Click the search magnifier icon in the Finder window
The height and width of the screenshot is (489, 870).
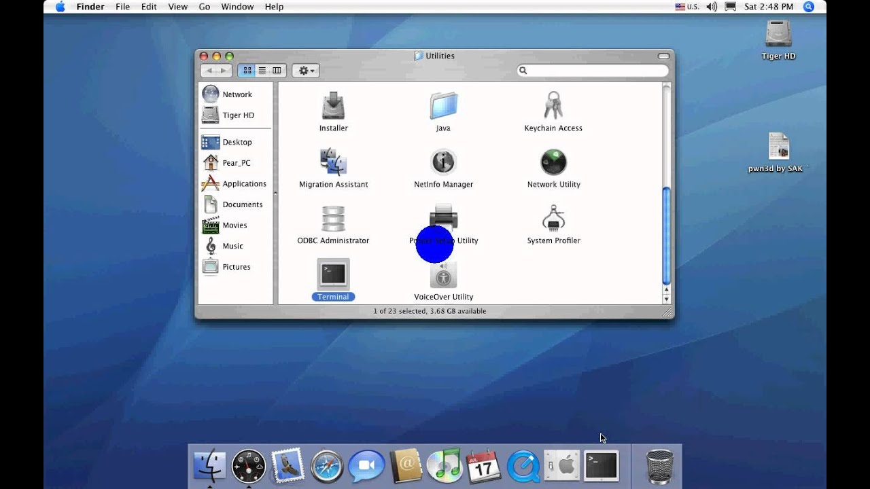pos(523,71)
